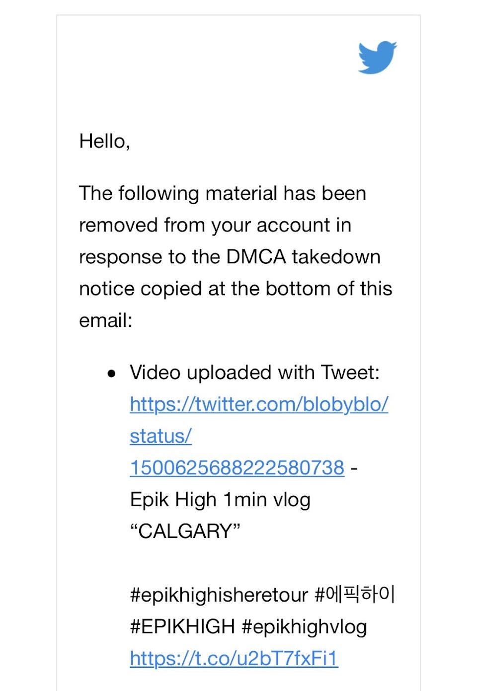Click the word 'takedown' in the message
This screenshot has width=477, height=691.
pos(336,257)
